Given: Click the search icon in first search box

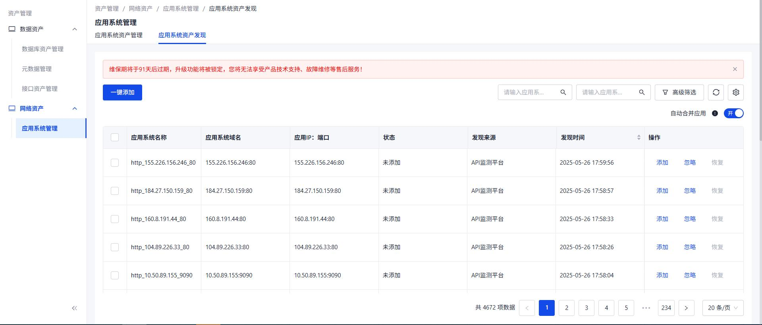Looking at the screenshot, I should (563, 92).
